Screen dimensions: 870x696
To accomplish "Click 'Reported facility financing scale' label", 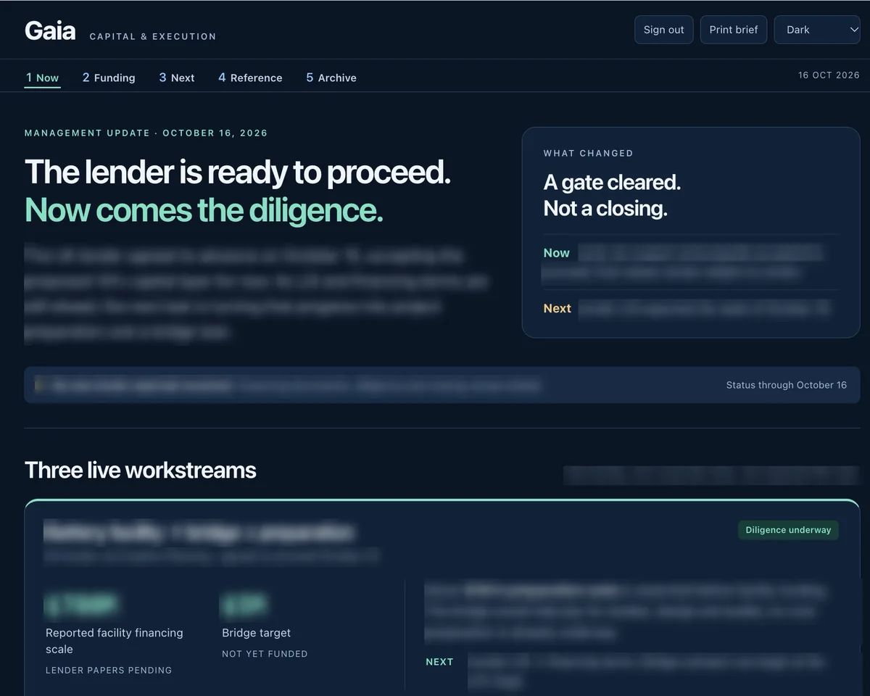I will pyautogui.click(x=115, y=641).
